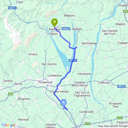
Task: Click the Codroipo town label
Action: (x=104, y=82)
